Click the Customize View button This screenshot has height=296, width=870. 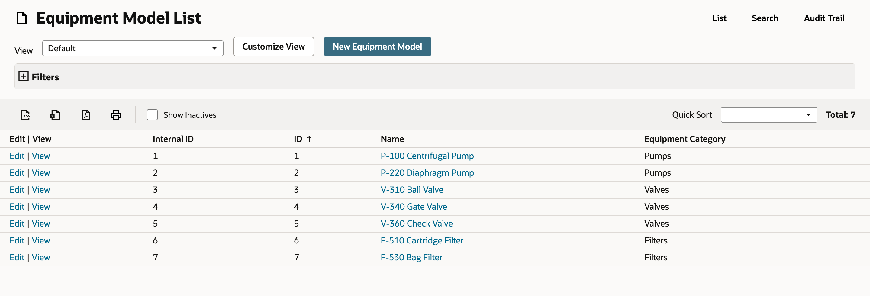pos(274,47)
